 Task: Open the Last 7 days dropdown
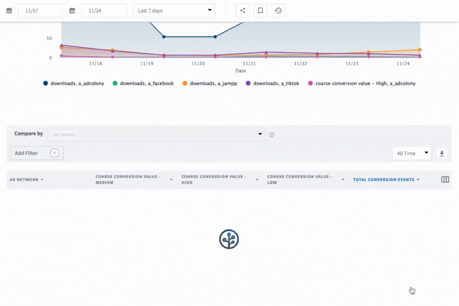click(x=174, y=11)
